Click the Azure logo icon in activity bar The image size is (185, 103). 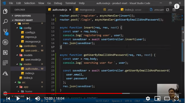tap(5, 73)
